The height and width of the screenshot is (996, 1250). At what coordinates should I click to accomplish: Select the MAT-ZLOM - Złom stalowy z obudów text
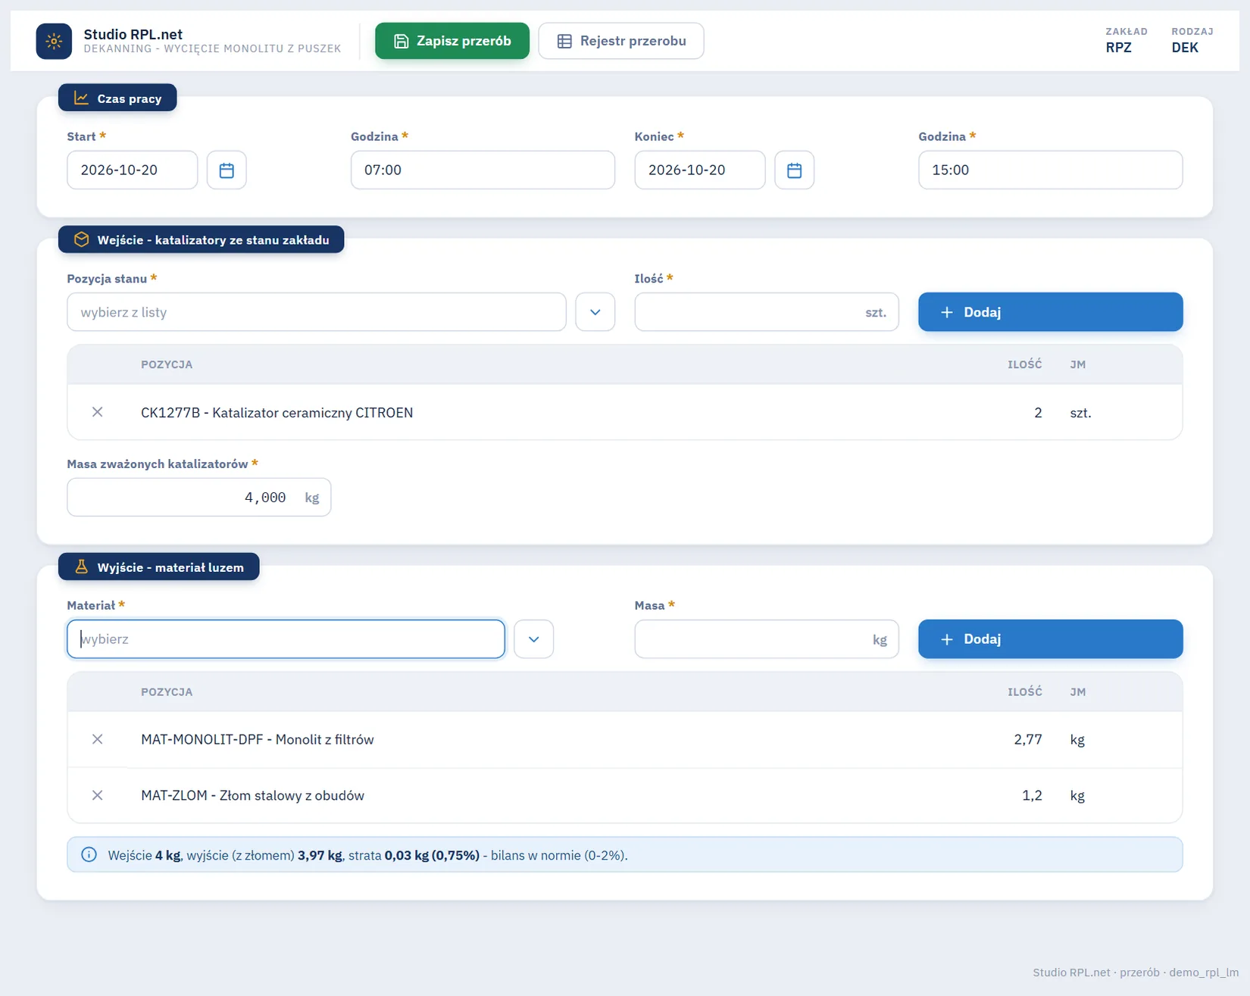(x=253, y=795)
